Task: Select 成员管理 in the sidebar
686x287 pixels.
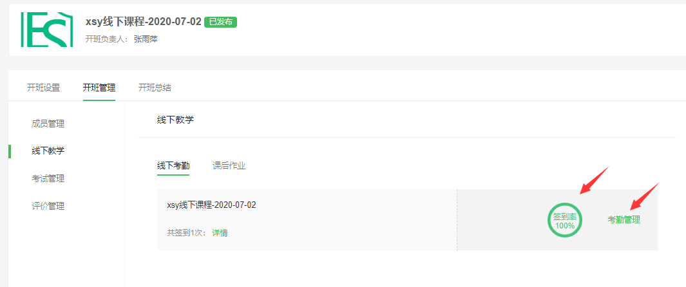Action: point(48,124)
